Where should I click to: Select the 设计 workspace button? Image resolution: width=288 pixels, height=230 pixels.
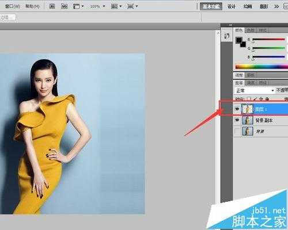coord(232,6)
